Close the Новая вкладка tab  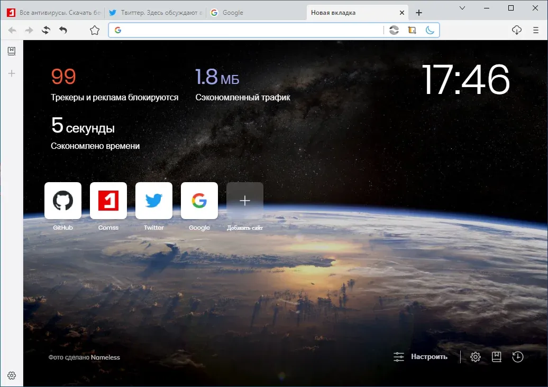(402, 13)
